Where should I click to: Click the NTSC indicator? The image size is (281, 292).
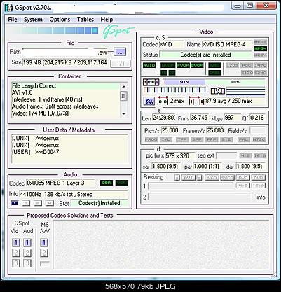coord(259,139)
